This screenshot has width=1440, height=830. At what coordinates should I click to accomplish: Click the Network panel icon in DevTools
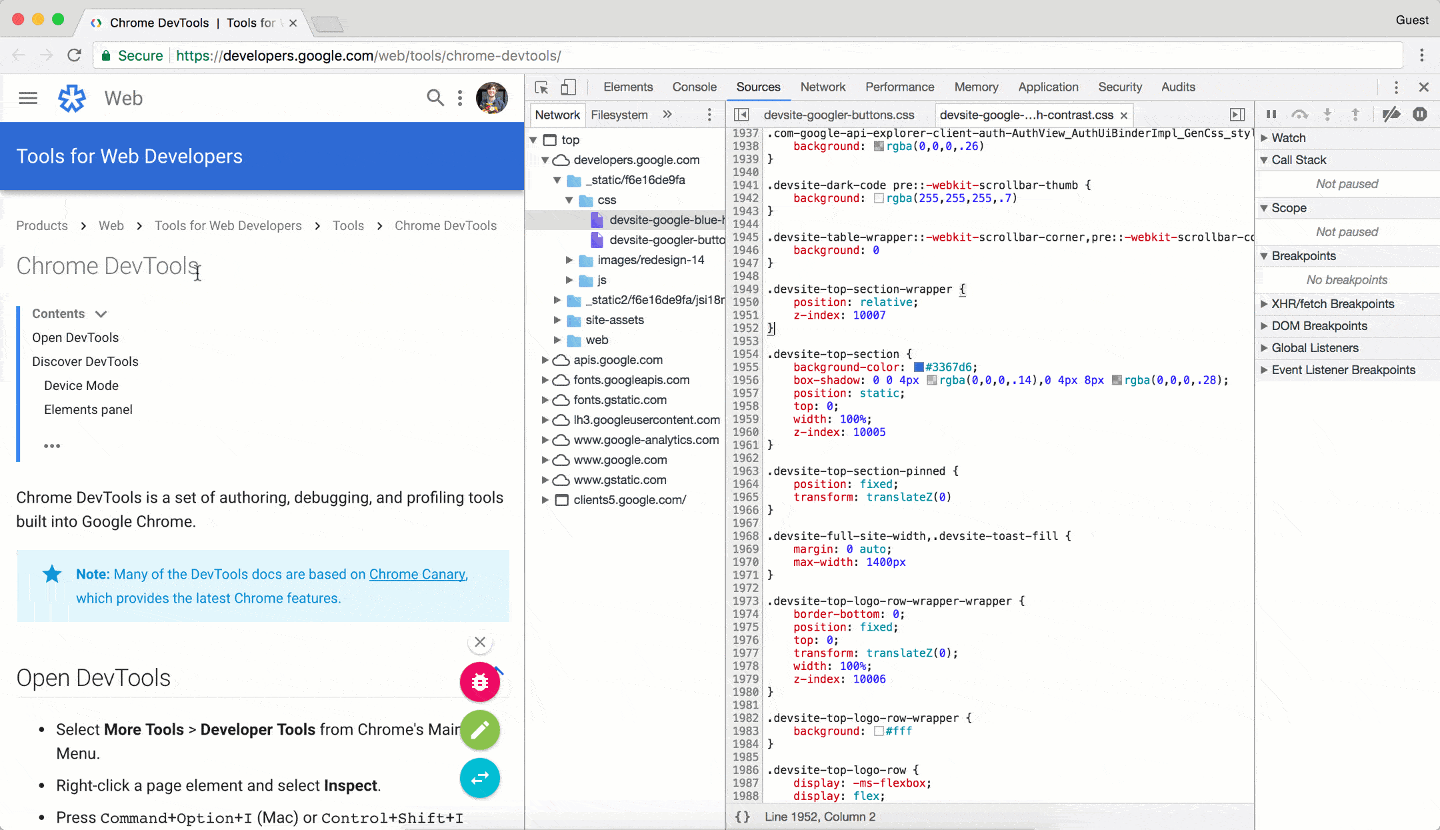tap(822, 87)
